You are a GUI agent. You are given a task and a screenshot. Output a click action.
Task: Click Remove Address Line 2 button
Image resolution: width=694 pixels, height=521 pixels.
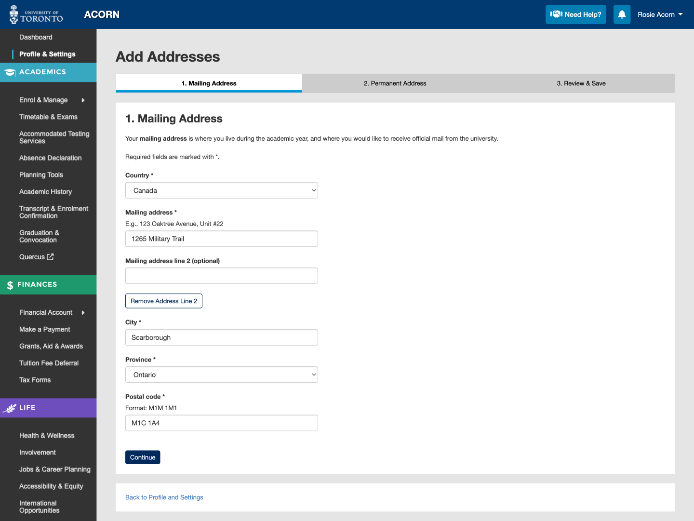coord(164,301)
